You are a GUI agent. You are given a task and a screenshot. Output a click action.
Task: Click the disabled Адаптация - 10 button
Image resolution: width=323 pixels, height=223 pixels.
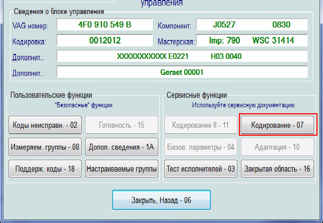click(x=277, y=147)
